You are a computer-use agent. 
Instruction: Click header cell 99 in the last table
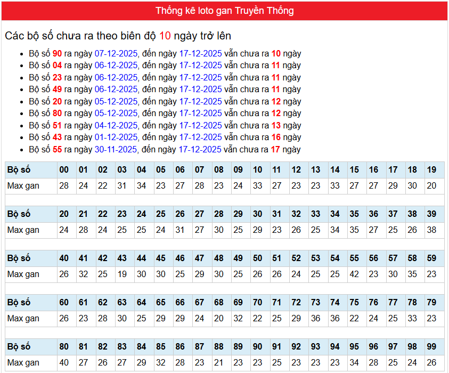pos(431,347)
